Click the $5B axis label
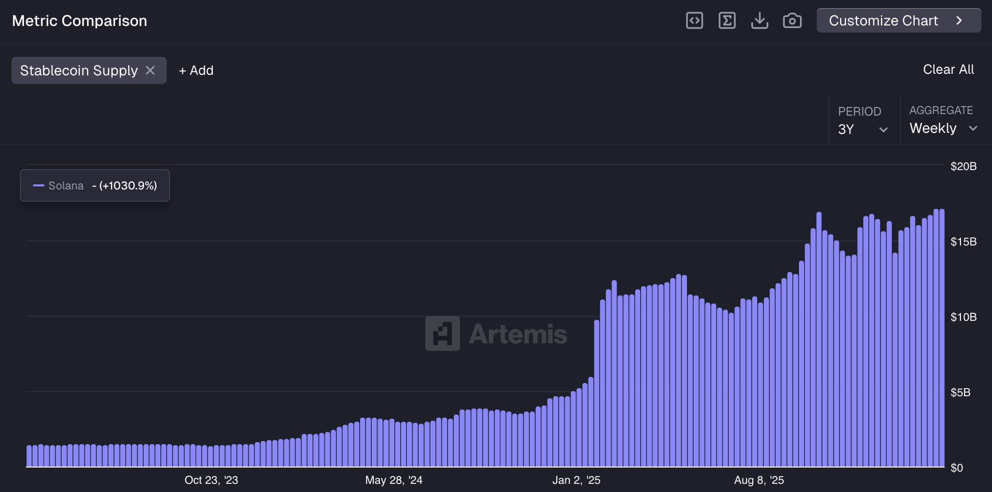Viewport: 992px width, 492px height. click(960, 392)
